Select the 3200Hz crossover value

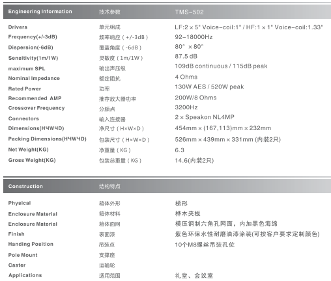coord(186,107)
